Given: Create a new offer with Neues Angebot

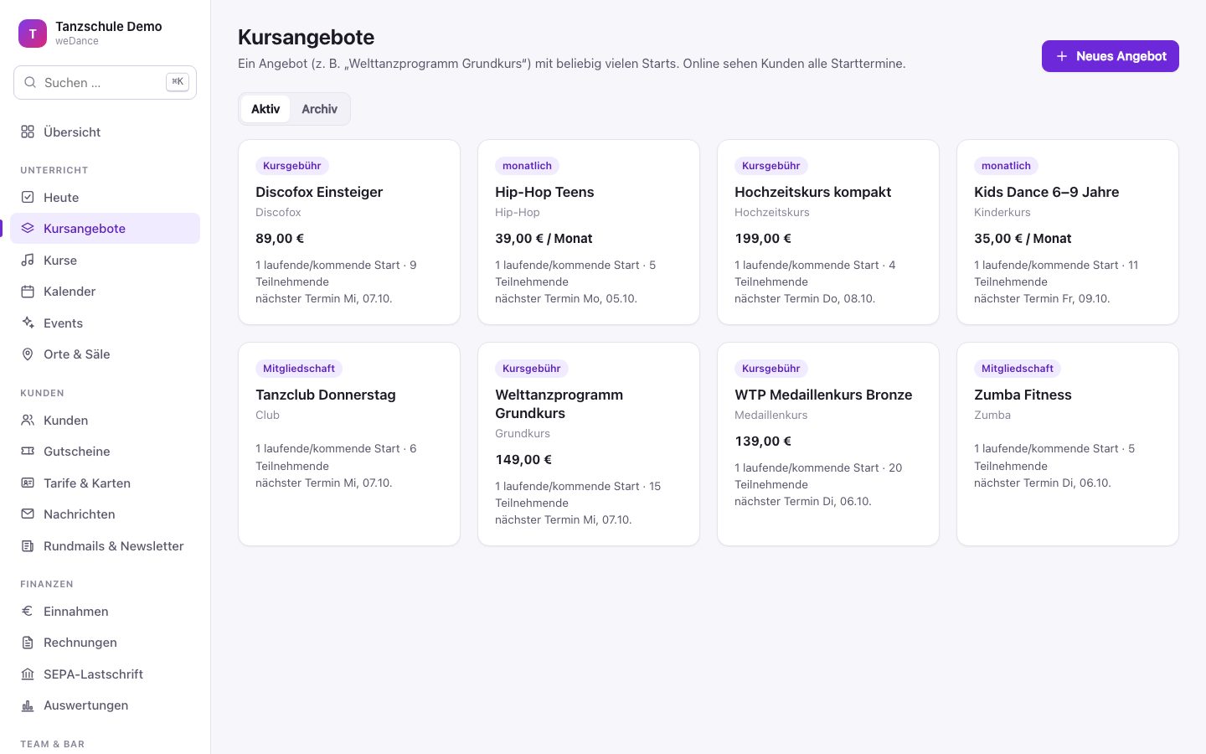Looking at the screenshot, I should click(x=1111, y=56).
